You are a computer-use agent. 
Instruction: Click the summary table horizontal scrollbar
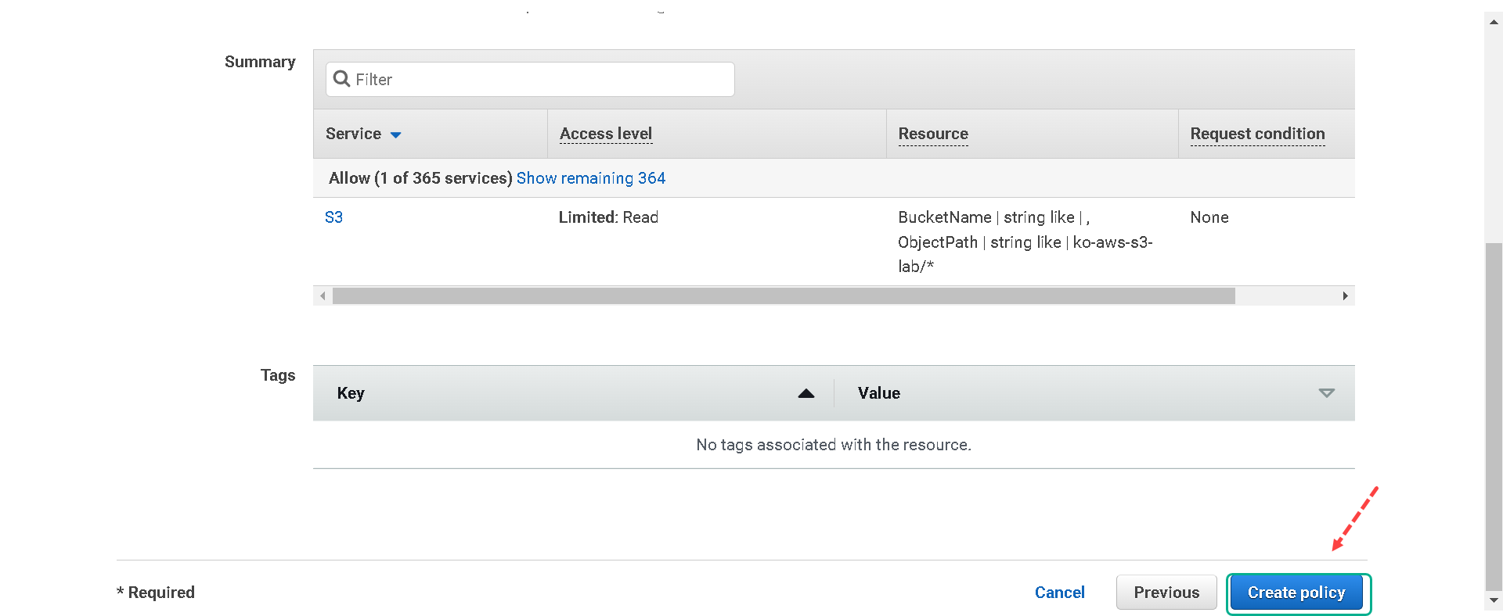(784, 295)
